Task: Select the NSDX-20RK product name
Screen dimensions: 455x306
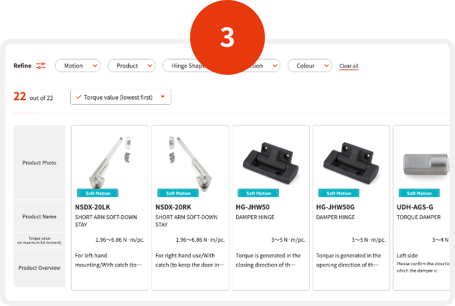Action: tap(173, 207)
